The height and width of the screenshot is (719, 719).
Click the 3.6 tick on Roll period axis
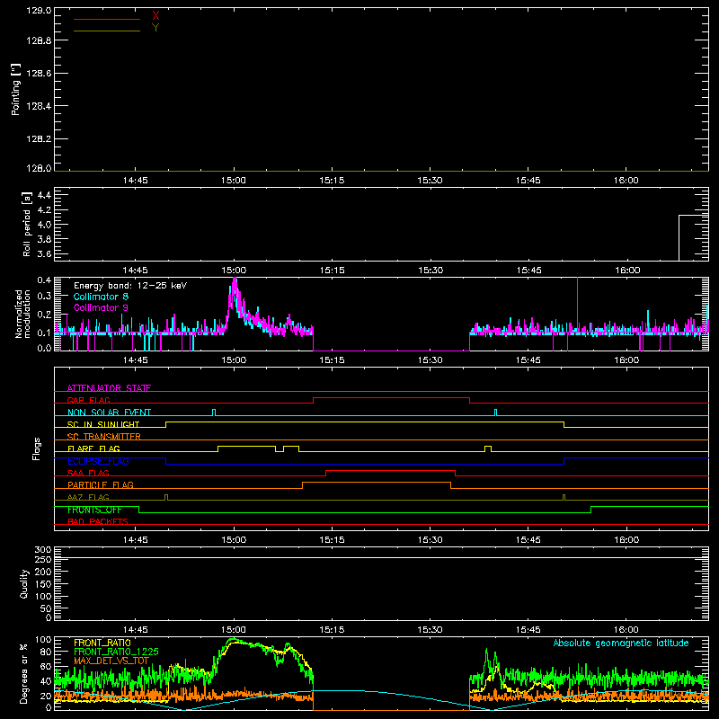pos(44,253)
